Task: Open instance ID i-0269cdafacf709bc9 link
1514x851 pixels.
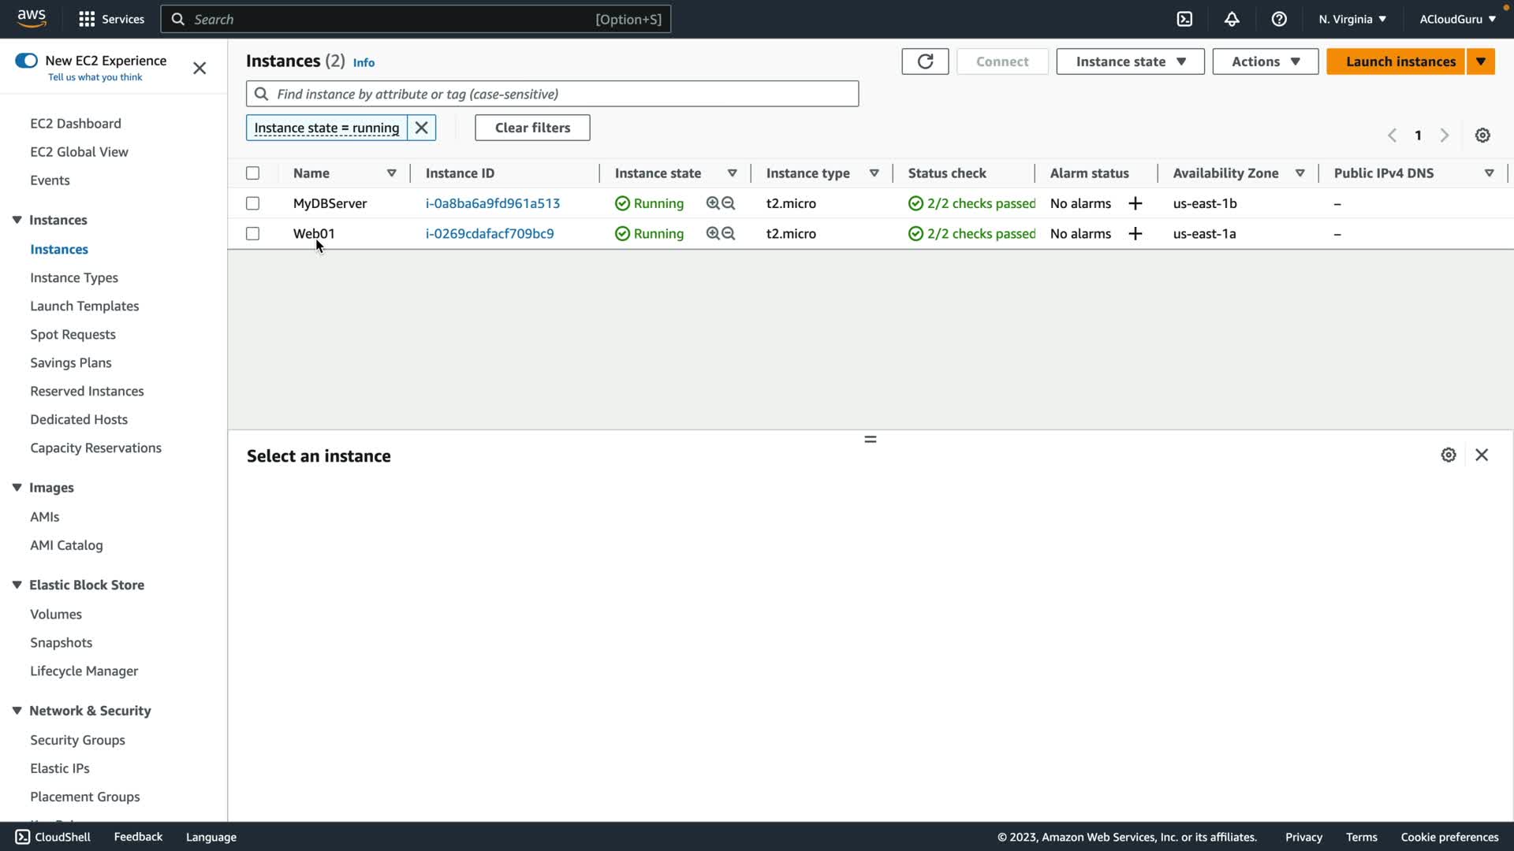Action: (490, 234)
